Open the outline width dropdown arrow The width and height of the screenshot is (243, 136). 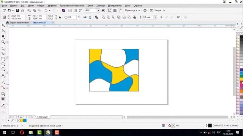coord(155,17)
